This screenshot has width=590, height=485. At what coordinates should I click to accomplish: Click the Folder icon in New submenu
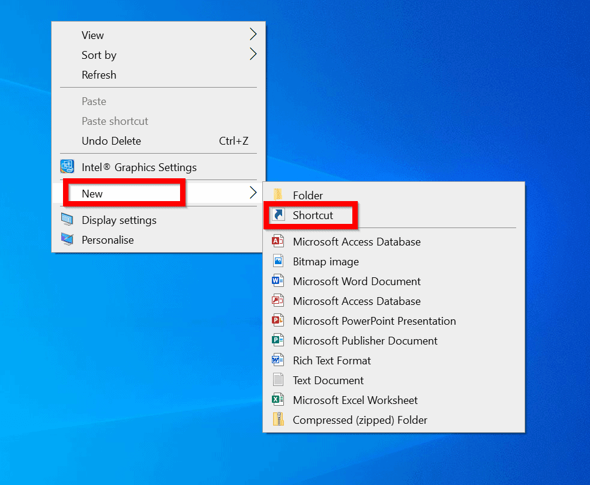(x=278, y=194)
